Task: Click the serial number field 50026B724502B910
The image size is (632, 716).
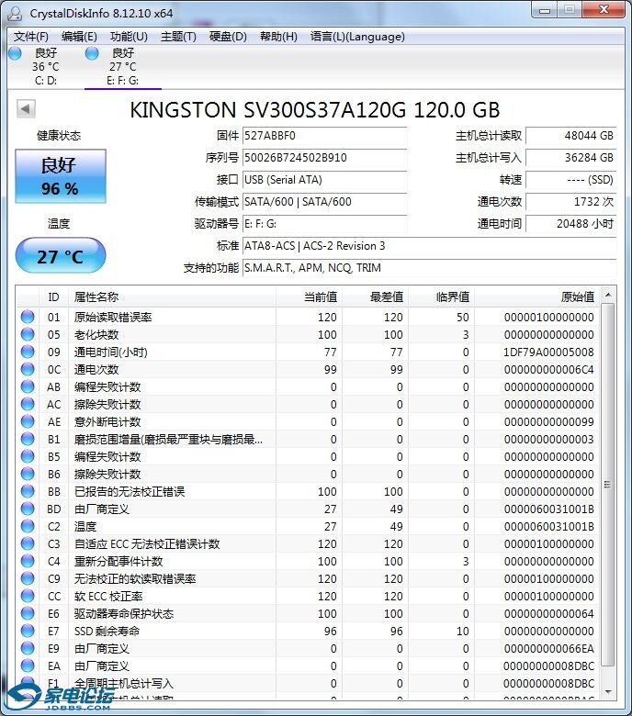Action: (324, 158)
